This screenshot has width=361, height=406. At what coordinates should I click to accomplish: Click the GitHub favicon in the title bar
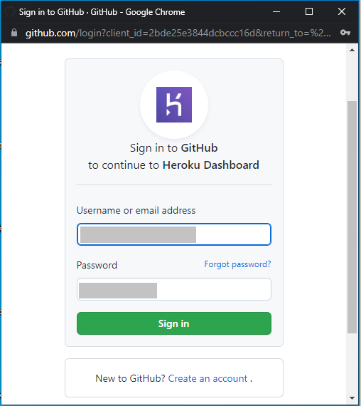point(10,11)
